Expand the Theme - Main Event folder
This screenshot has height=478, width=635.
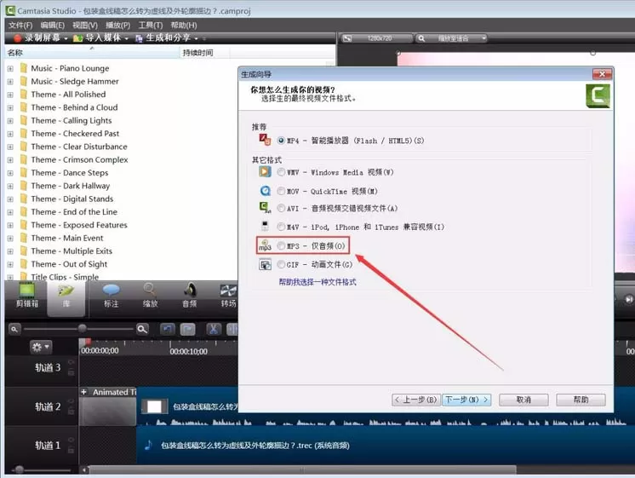pos(10,239)
